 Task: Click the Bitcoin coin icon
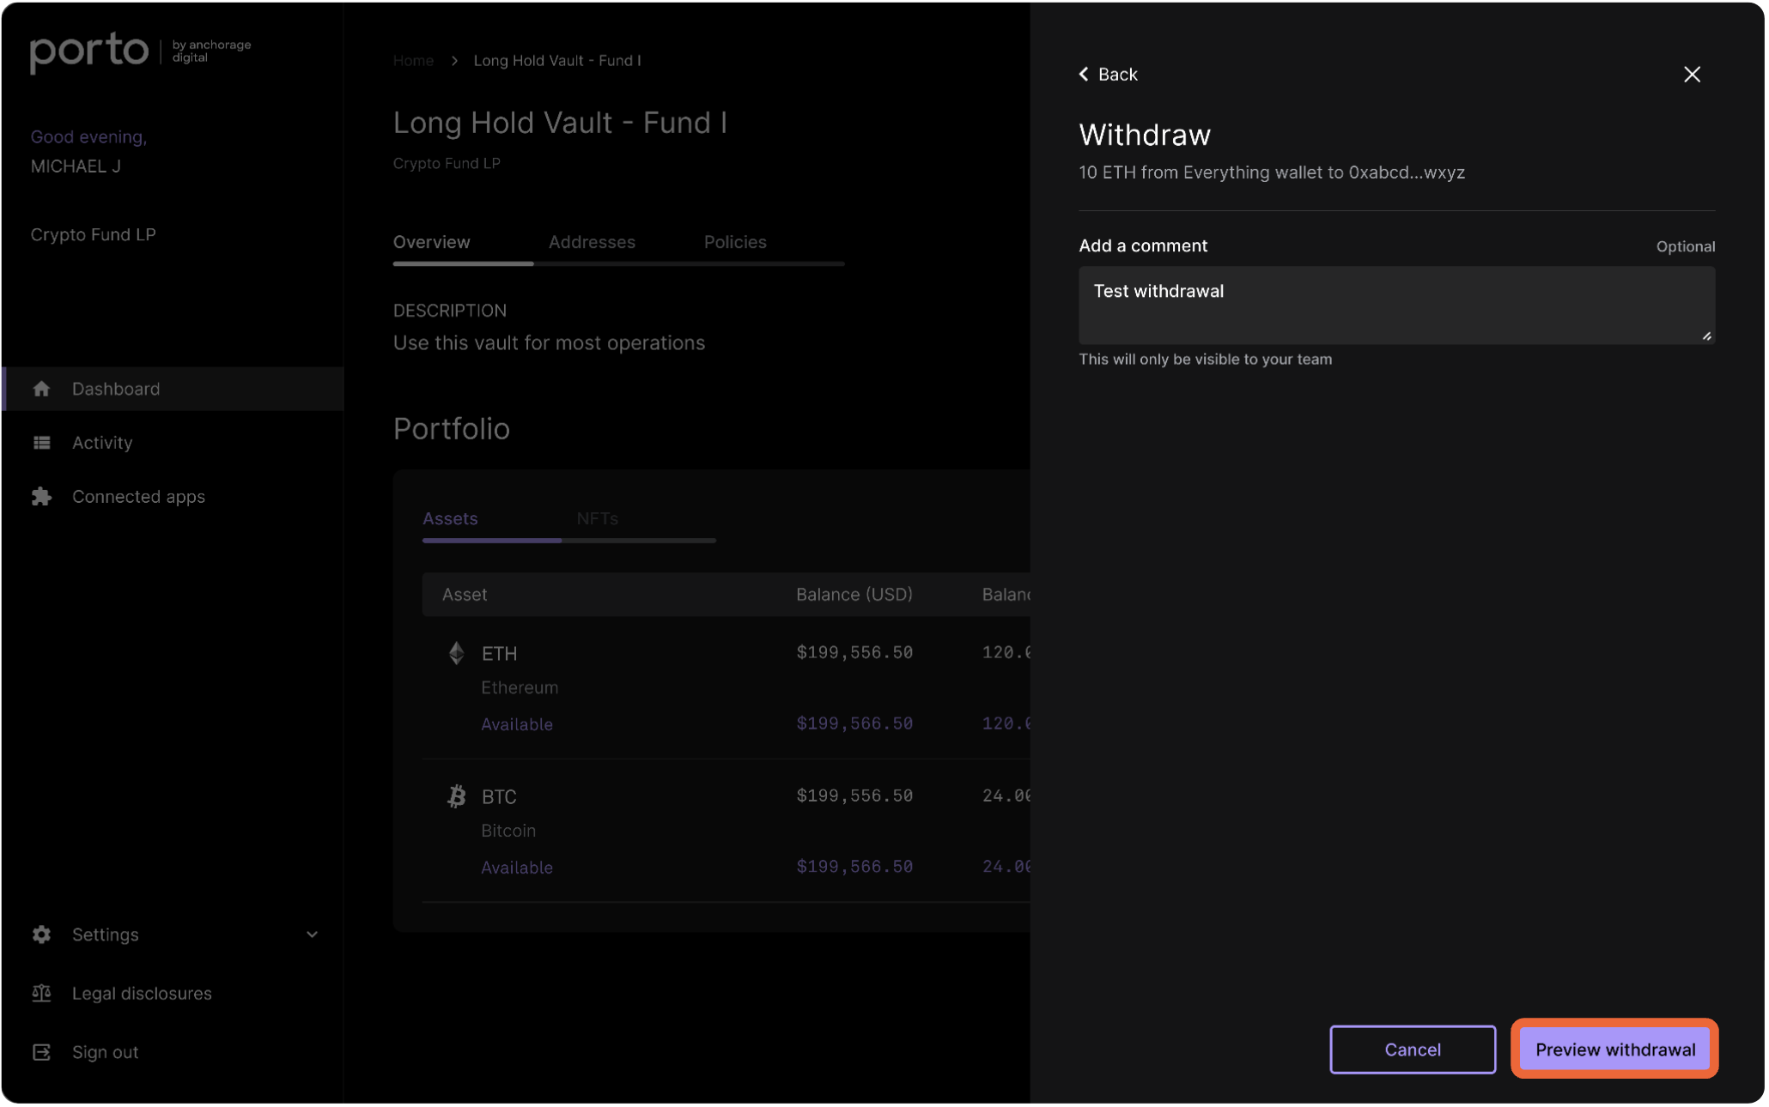(457, 796)
